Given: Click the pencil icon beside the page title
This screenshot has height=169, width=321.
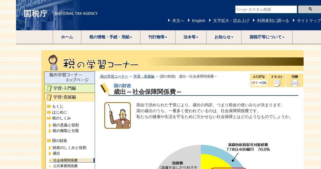Looking at the screenshot, I should [x=105, y=89].
